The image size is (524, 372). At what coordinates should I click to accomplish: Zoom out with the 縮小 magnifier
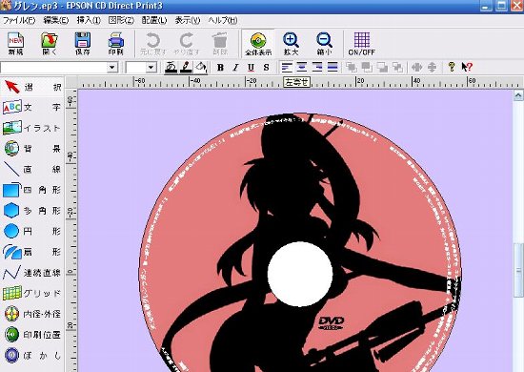[324, 44]
